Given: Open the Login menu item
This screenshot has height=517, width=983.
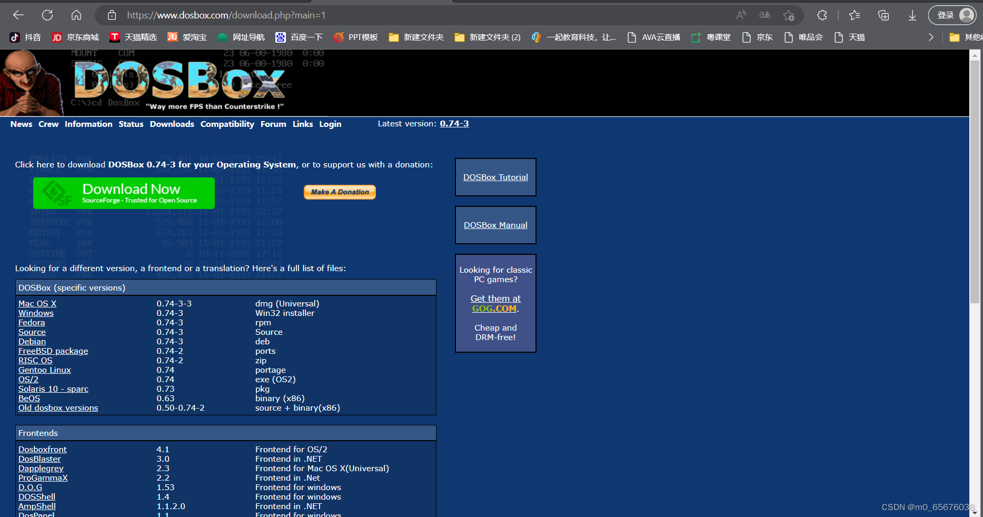Looking at the screenshot, I should (330, 124).
